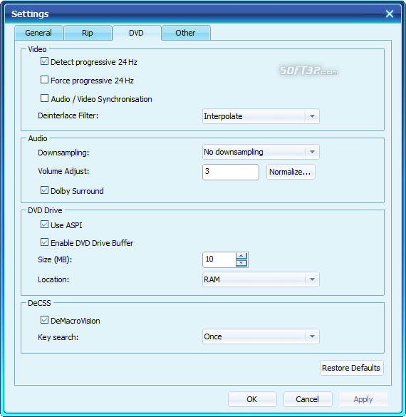Click Restore Defaults button
This screenshot has height=417, width=406.
click(x=352, y=368)
